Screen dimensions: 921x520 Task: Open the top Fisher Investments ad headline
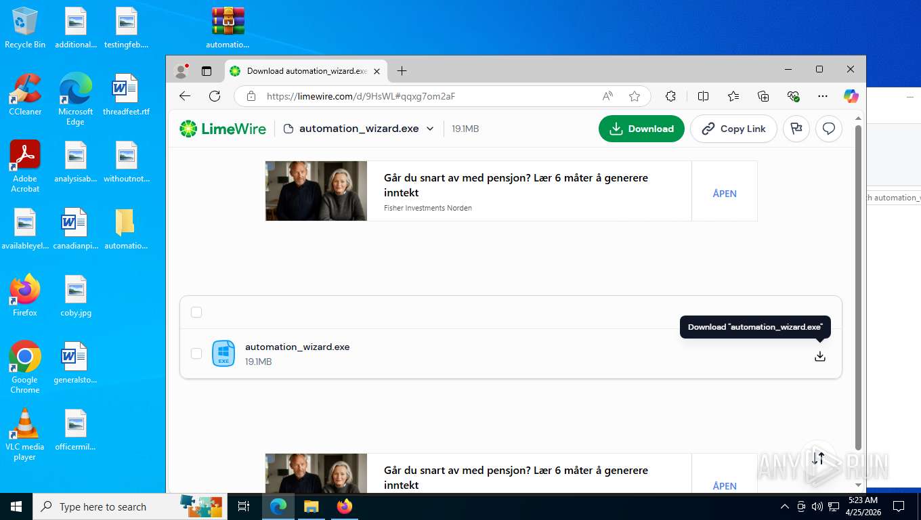516,185
